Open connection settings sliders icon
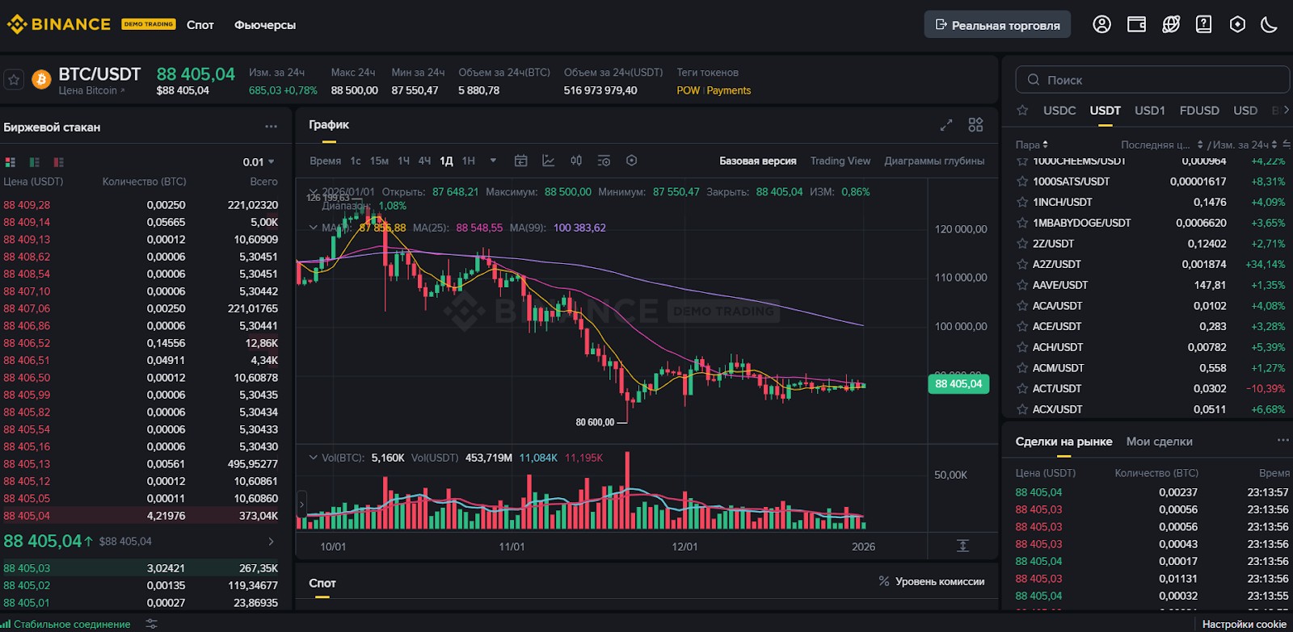 (151, 624)
